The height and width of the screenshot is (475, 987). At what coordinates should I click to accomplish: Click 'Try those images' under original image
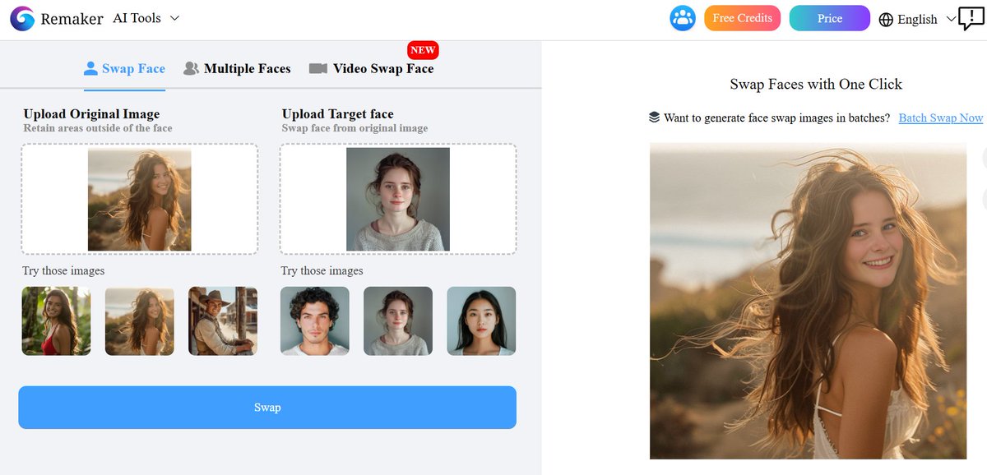[63, 270]
